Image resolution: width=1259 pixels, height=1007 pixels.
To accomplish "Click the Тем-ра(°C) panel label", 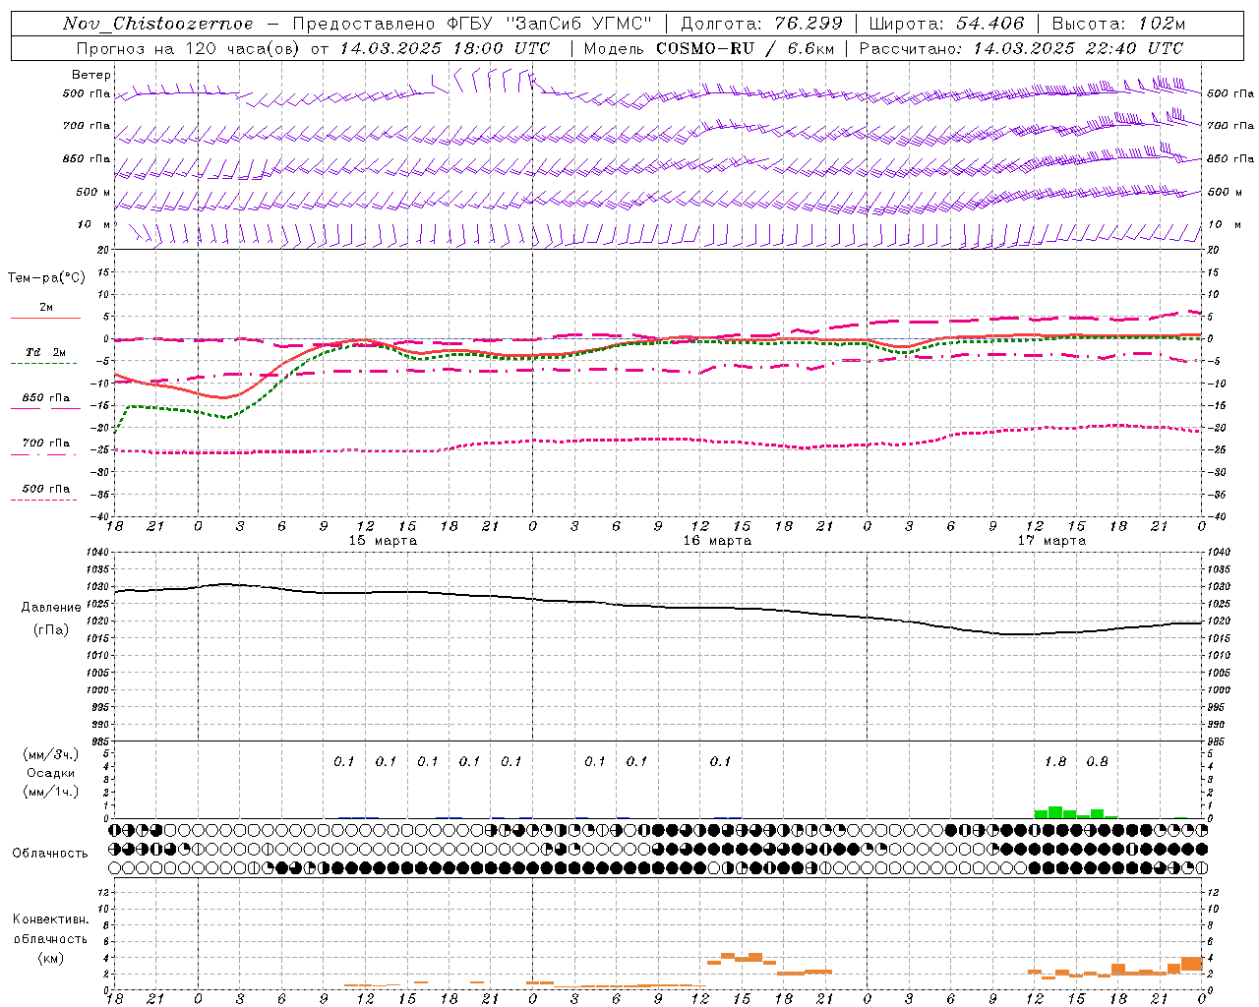I will [46, 278].
